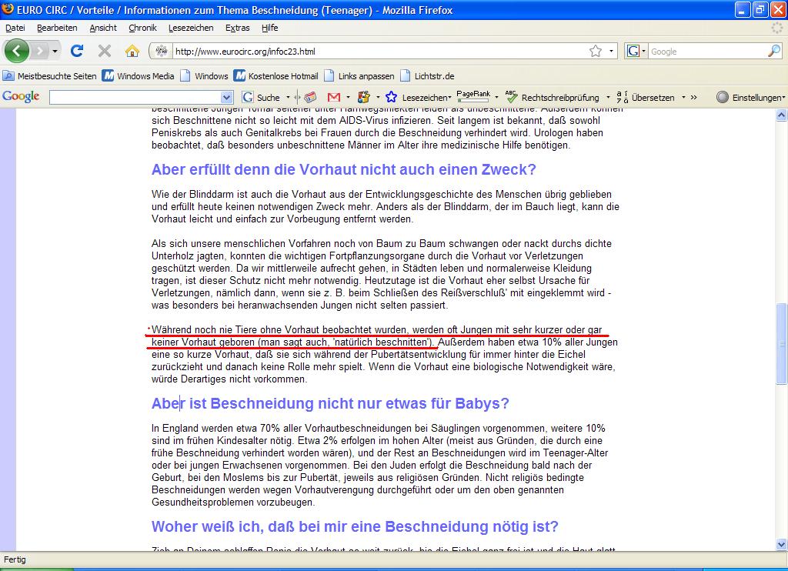The image size is (788, 571).
Task: Open the Lesezeichen menu in menu bar
Action: coord(191,28)
